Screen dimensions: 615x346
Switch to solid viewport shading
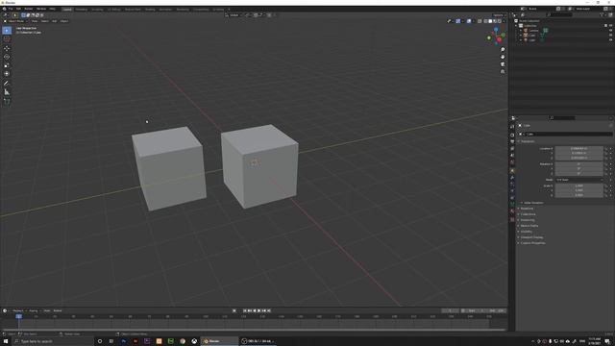coord(490,21)
